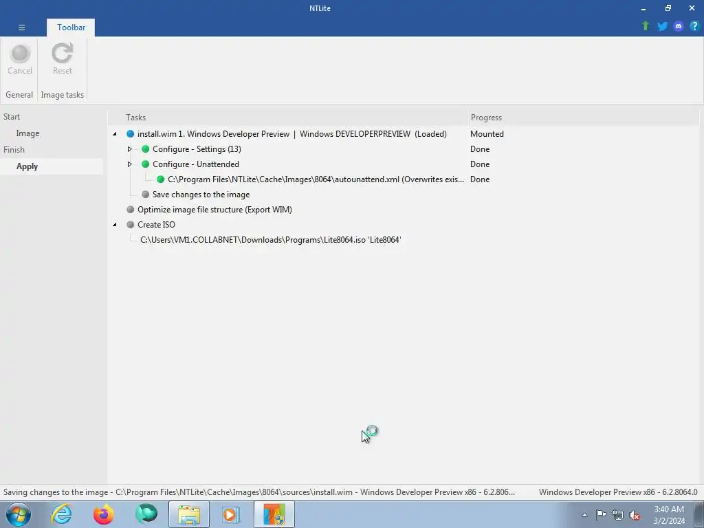Expand Configure - Unattended node
The height and width of the screenshot is (528, 704).
(x=130, y=164)
